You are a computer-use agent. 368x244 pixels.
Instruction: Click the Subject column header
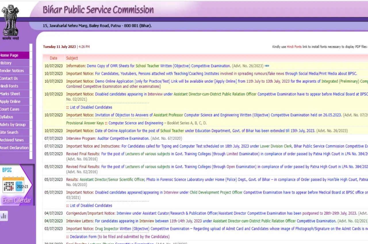(x=72, y=58)
